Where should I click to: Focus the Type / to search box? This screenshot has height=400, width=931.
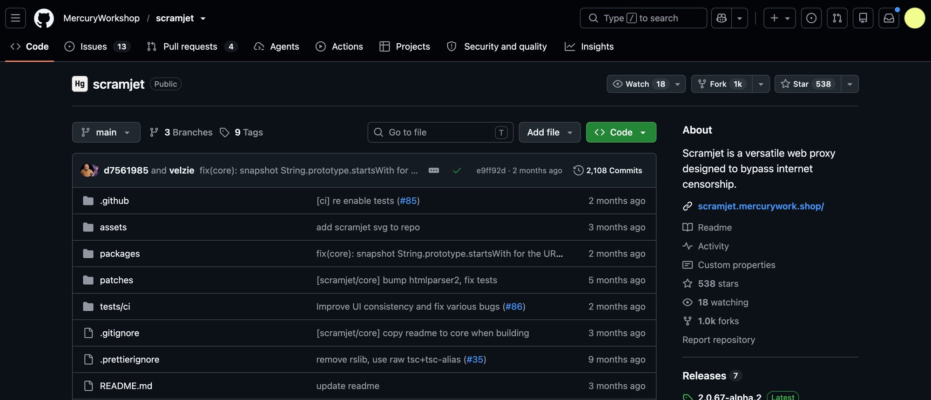pos(643,18)
